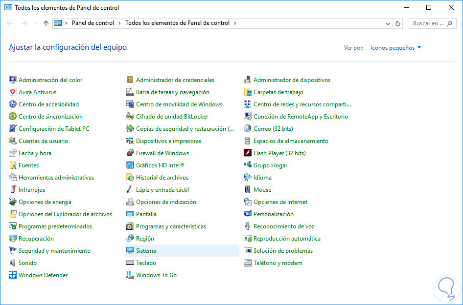Click the refresh button by address bar
463x305 pixels.
pyautogui.click(x=398, y=23)
